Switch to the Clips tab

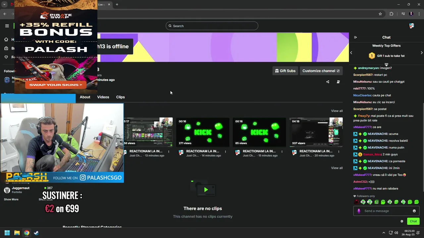pyautogui.click(x=120, y=97)
